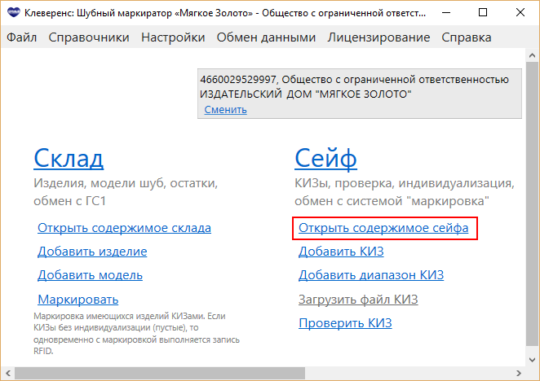The width and height of the screenshot is (540, 381).
Task: Open the Лицензирование menu
Action: [x=378, y=37]
